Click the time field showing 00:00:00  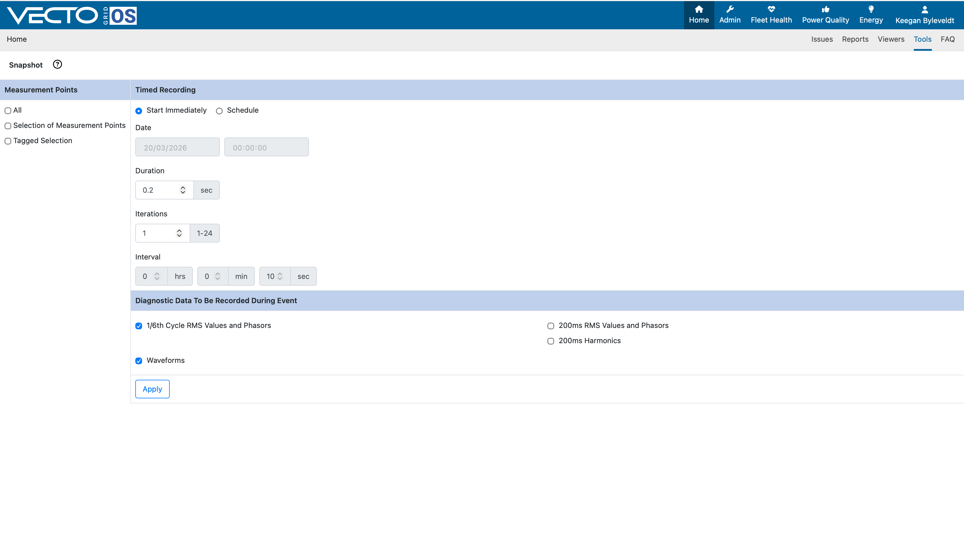click(267, 147)
